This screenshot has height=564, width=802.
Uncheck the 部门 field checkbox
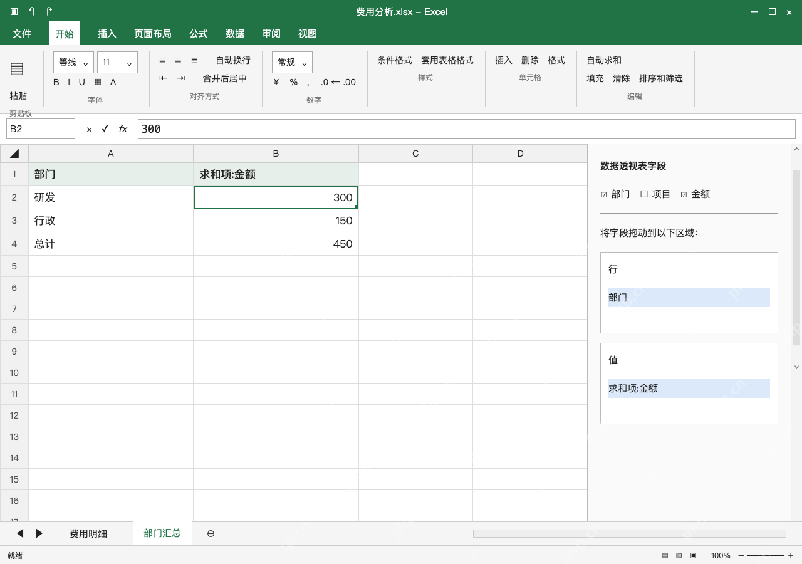pyautogui.click(x=604, y=194)
